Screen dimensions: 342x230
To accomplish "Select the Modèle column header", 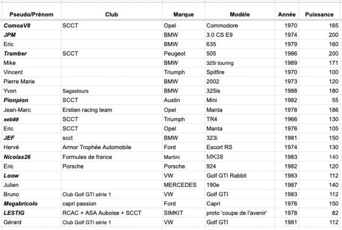I will (239, 14).
